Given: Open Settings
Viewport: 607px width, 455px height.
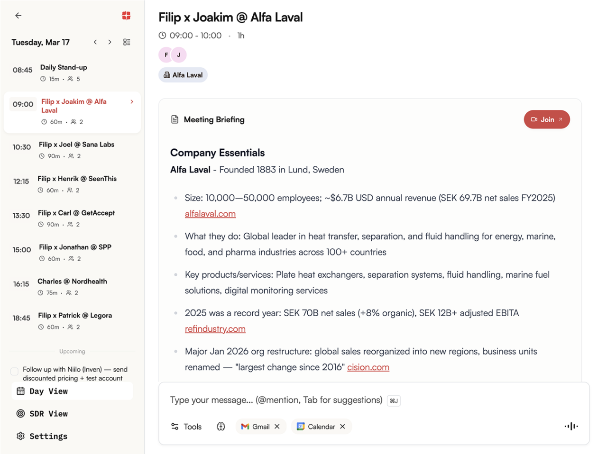Looking at the screenshot, I should coord(48,436).
